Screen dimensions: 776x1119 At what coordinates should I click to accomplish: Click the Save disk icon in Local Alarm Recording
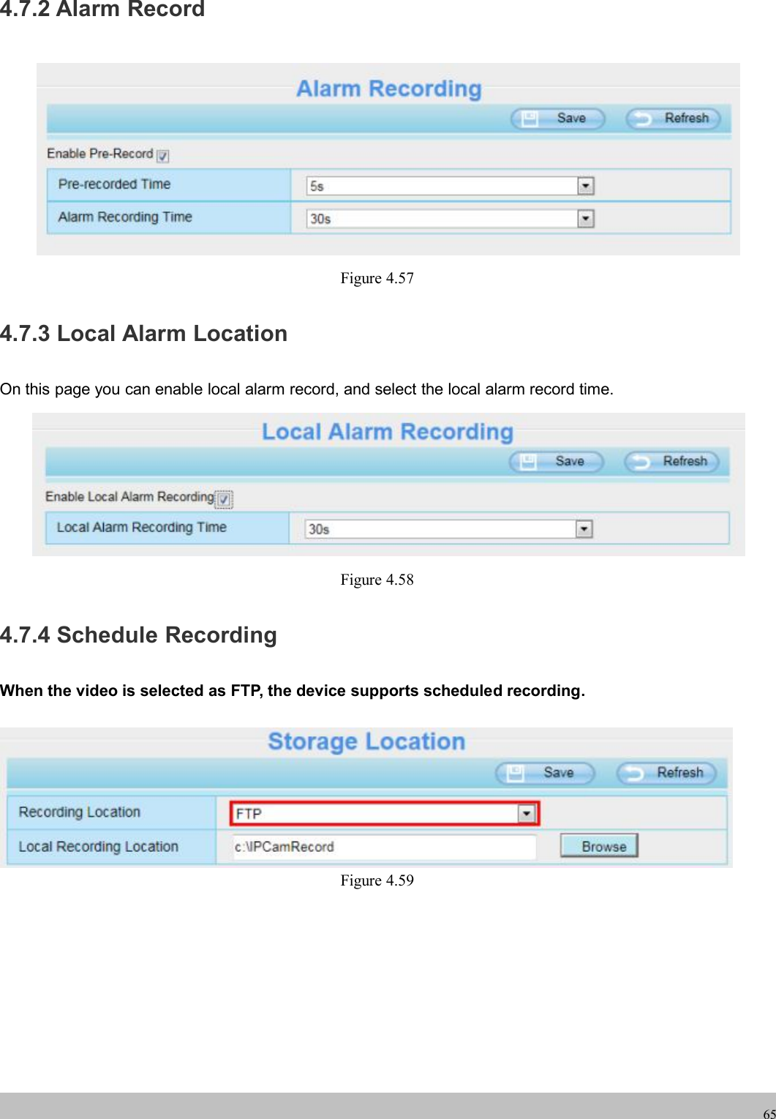[530, 461]
